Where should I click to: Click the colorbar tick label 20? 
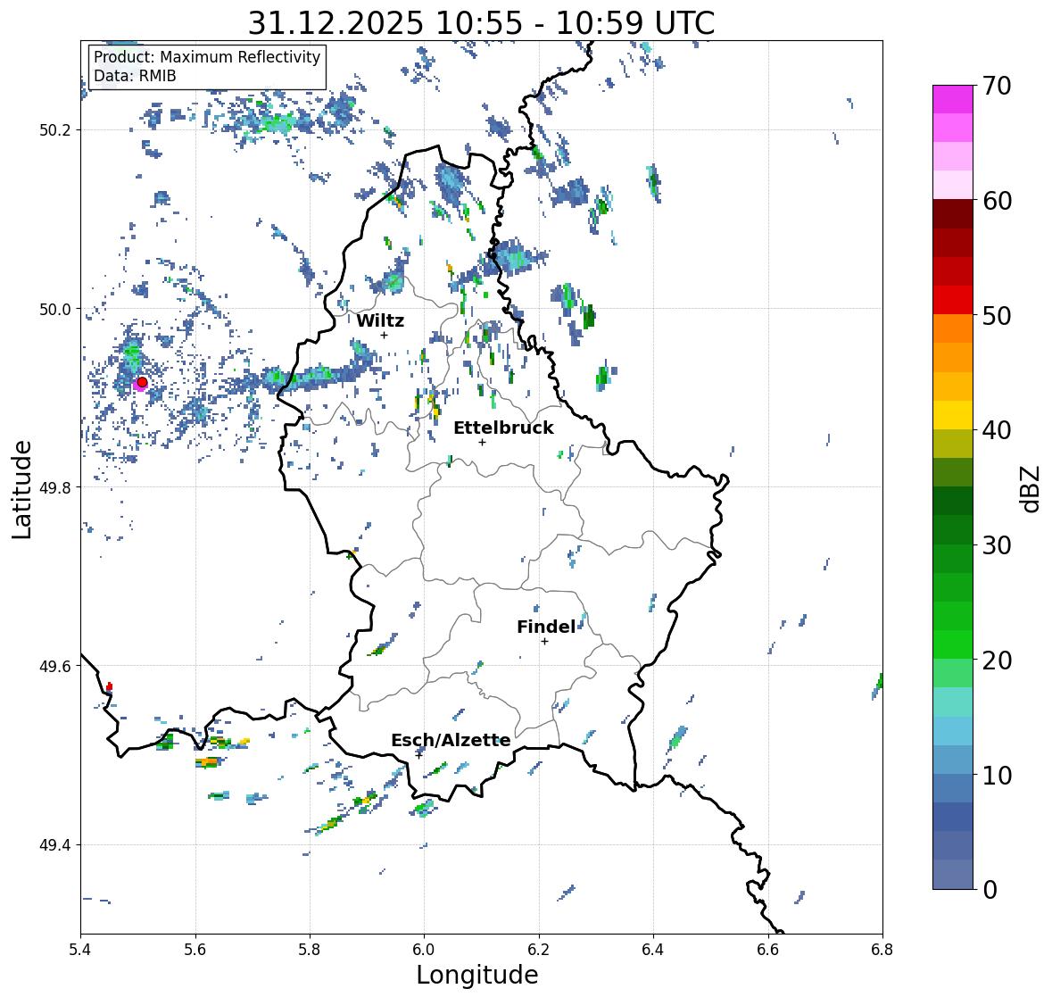coord(997,661)
